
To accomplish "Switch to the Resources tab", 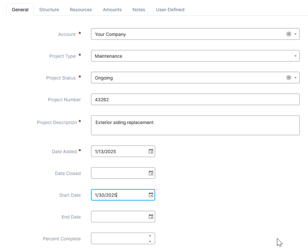I will click(81, 10).
